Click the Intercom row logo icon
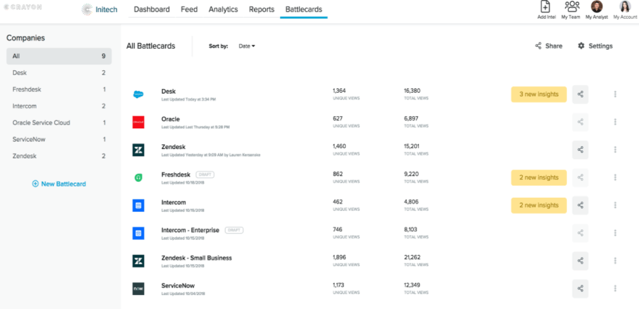 coord(138,205)
